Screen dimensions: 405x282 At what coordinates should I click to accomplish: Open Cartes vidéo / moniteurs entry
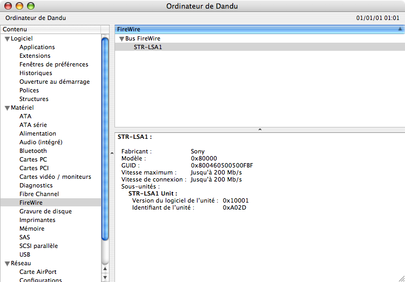coord(55,177)
